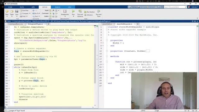Click the Find magnifier tool
The height and width of the screenshot is (112, 199).
point(35,16)
